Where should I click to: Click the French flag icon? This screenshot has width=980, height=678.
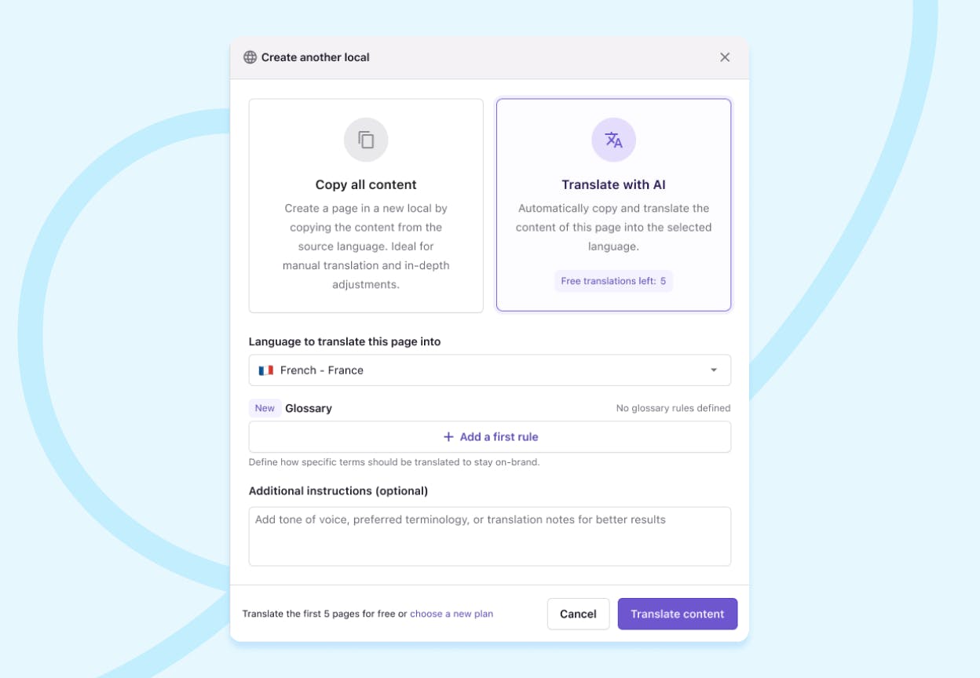pos(266,370)
